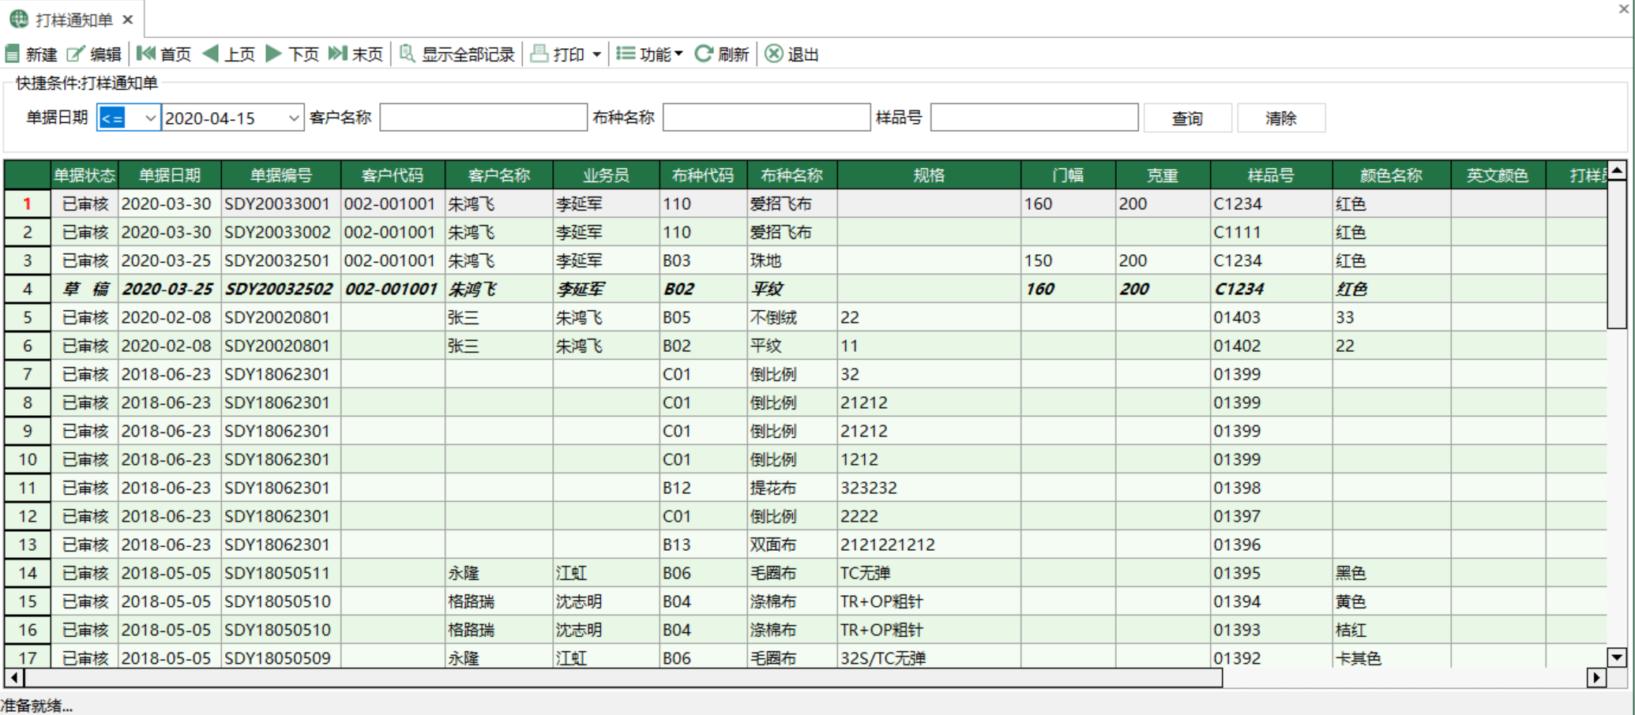This screenshot has height=715, width=1635.
Task: Click cell SDY20033002
Action: [281, 232]
